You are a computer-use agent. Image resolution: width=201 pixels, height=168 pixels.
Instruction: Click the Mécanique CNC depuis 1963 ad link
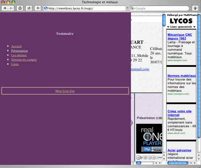point(180,36)
